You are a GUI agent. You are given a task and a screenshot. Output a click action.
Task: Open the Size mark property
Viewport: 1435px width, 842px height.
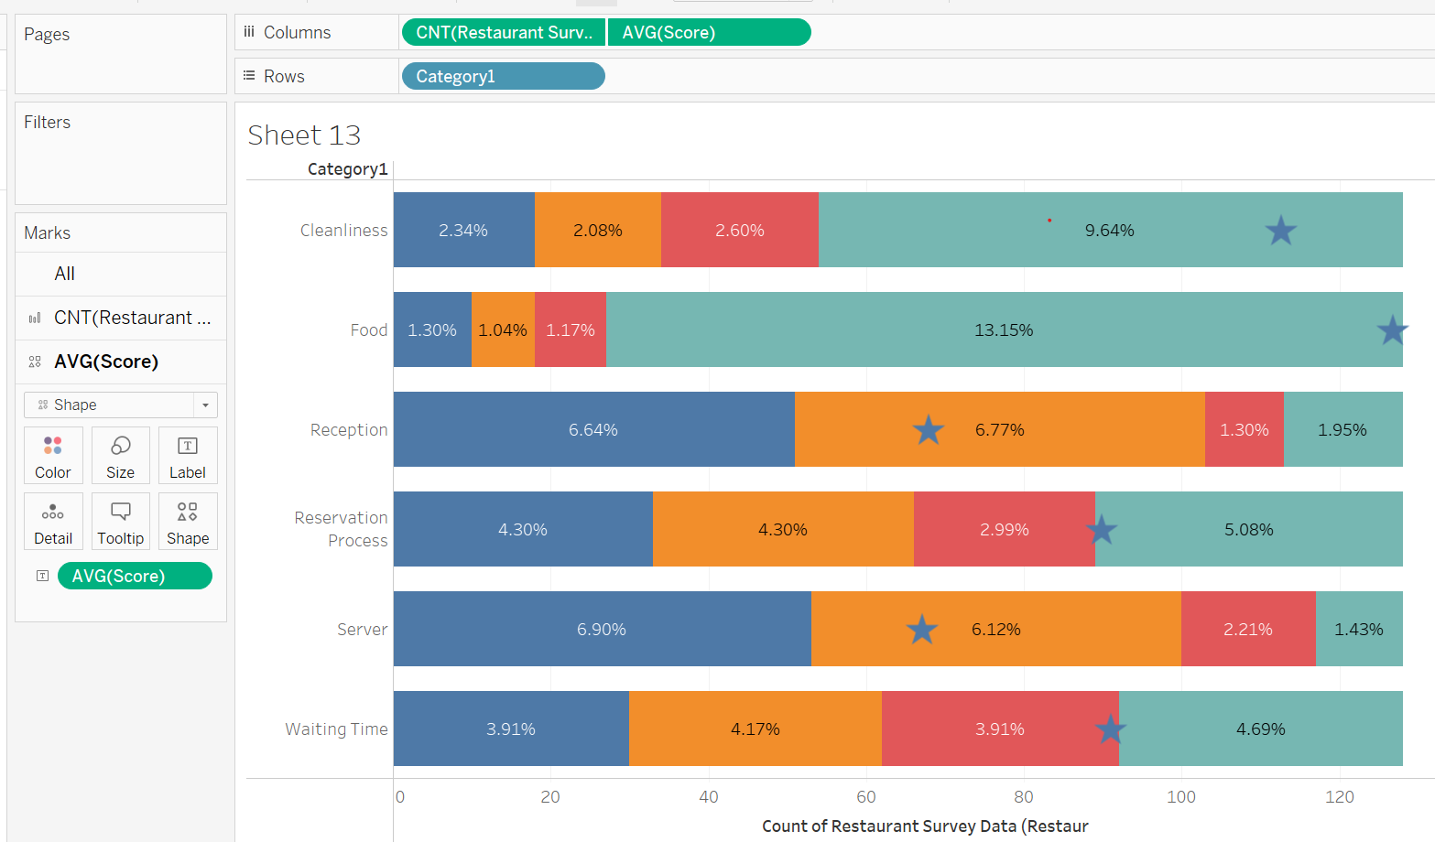(120, 455)
